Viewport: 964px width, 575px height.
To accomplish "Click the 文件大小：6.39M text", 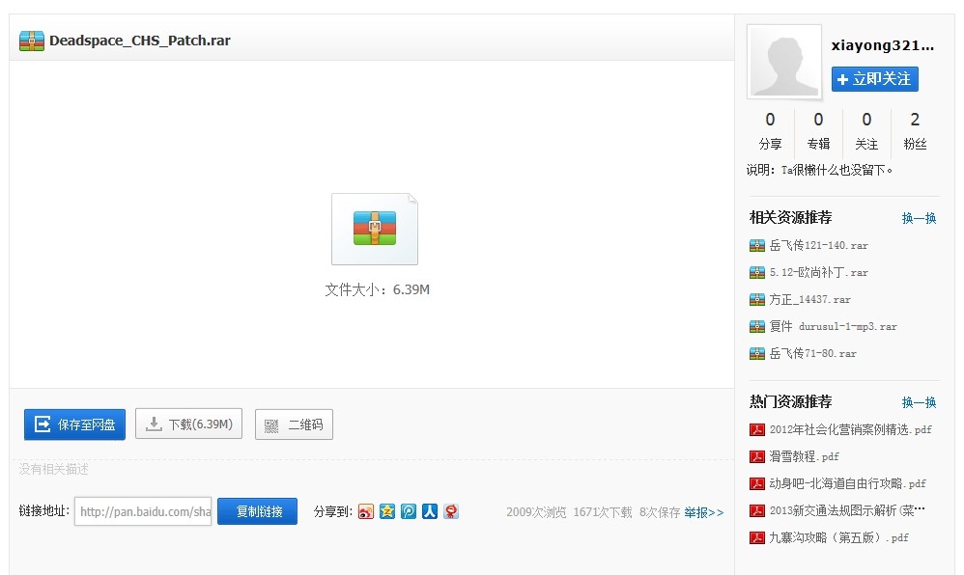I will coord(377,289).
